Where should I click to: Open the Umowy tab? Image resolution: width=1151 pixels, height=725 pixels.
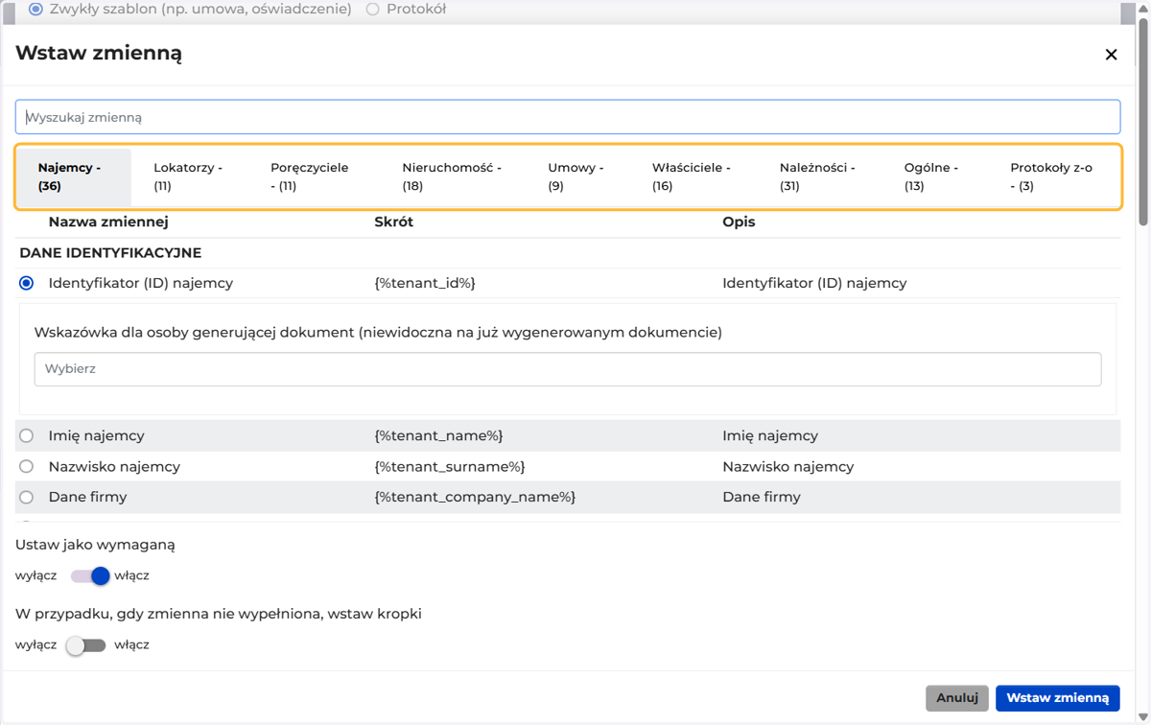point(575,176)
